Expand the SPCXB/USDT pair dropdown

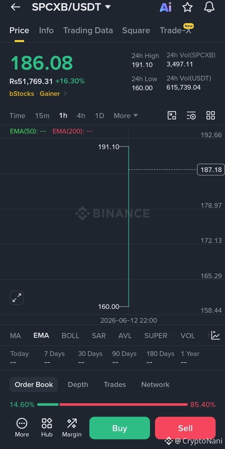108,7
